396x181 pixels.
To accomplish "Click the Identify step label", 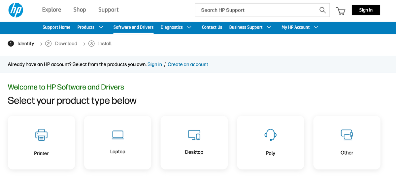I will tap(26, 44).
